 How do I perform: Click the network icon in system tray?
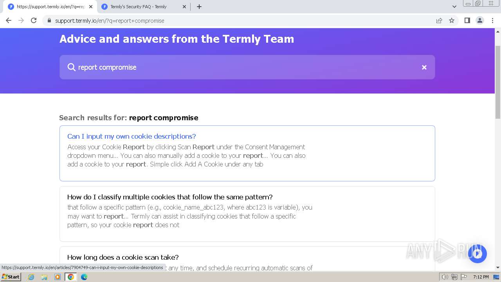(x=454, y=277)
